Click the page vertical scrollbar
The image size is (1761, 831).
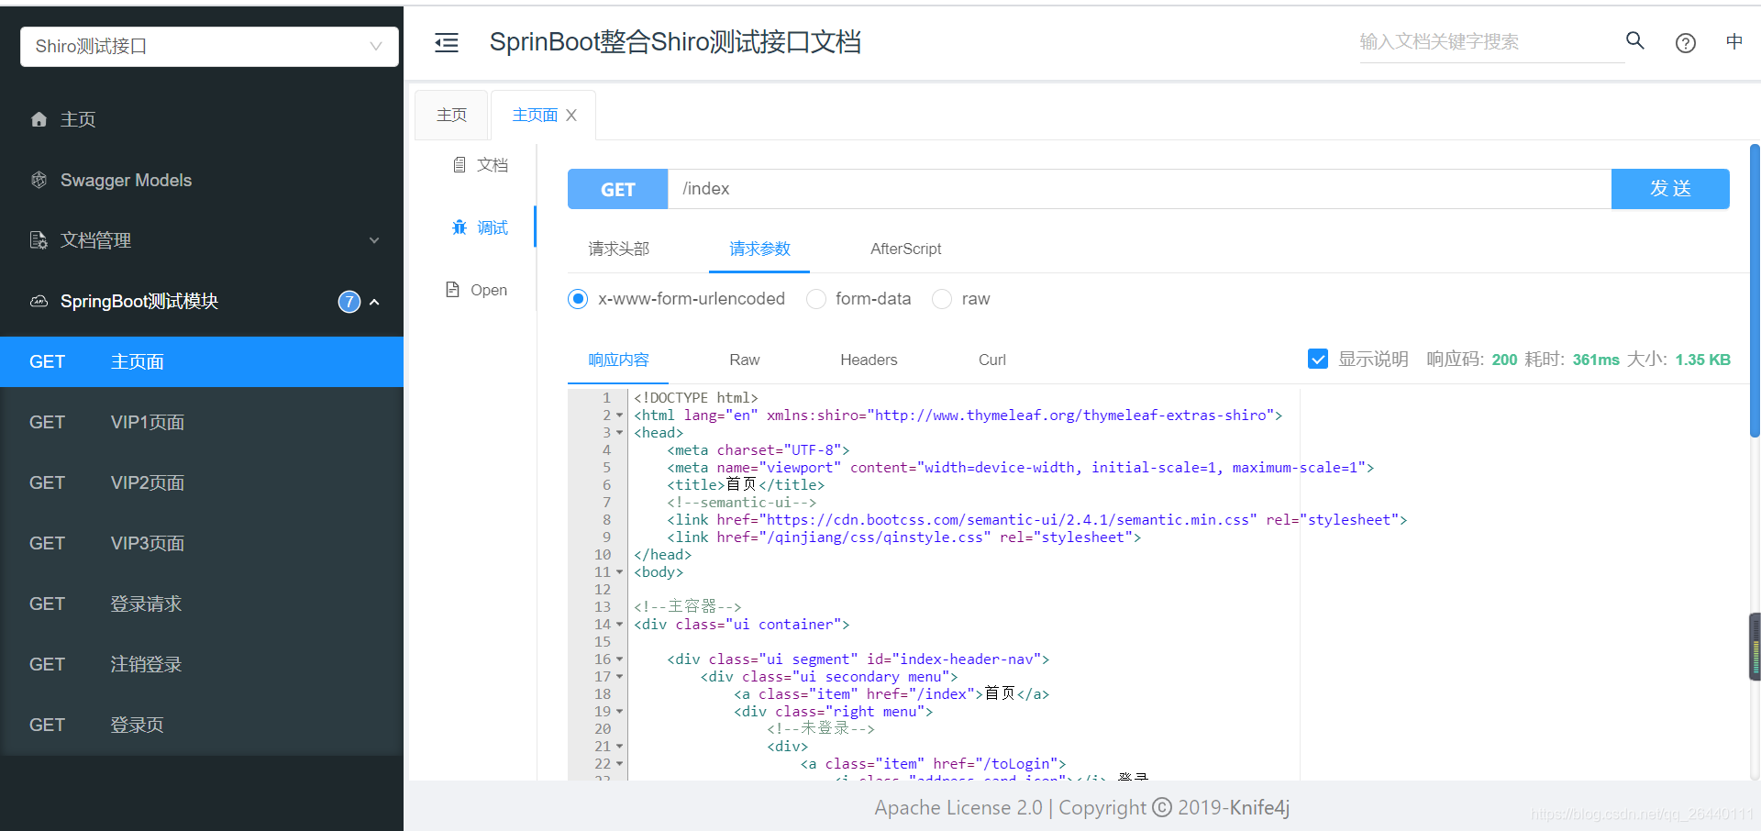[1754, 292]
